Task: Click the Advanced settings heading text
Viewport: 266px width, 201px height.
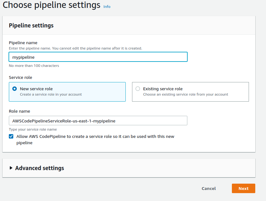Action: [39, 168]
